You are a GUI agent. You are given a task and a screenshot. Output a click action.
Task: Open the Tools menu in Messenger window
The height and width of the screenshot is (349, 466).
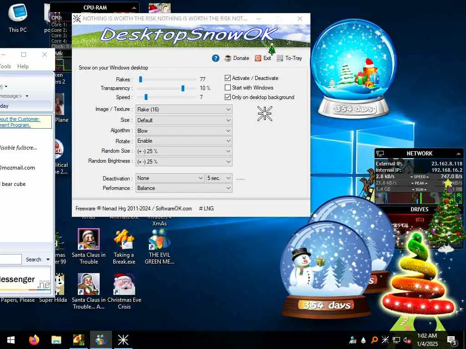(5, 66)
